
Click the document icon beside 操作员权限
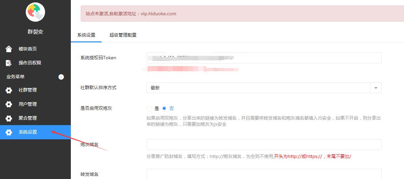[x=9, y=63]
